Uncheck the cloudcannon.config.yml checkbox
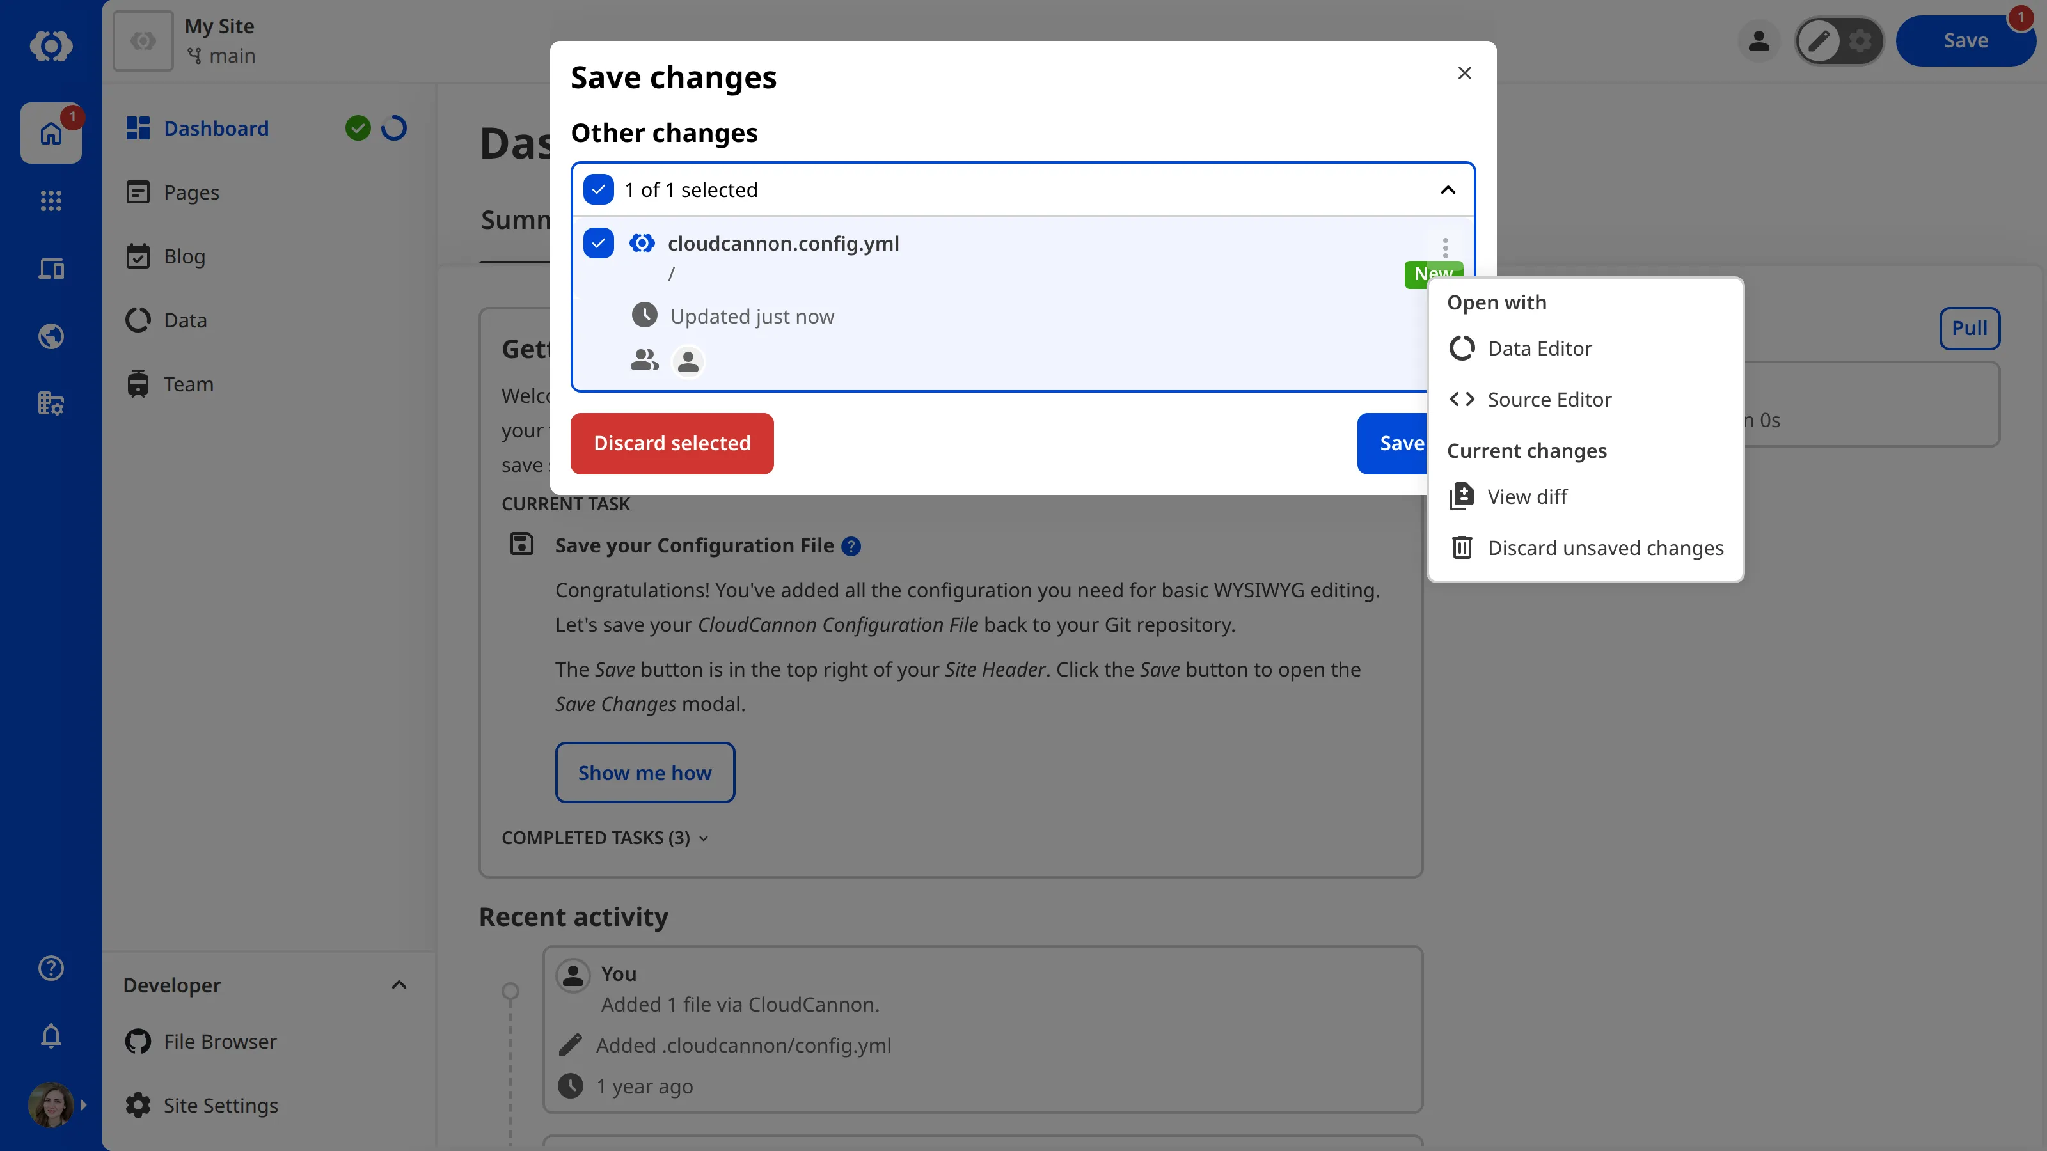Screen dimensions: 2047x1151 598,243
